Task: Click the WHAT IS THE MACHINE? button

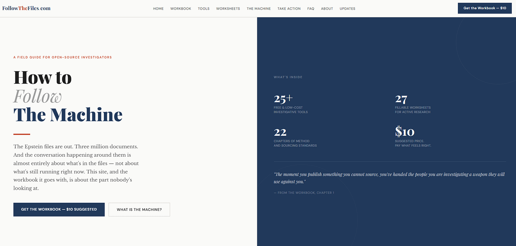Action: coord(139,209)
